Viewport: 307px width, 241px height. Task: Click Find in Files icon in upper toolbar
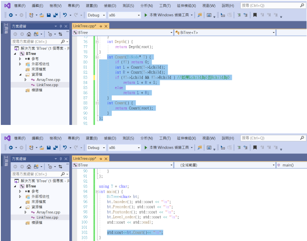pyautogui.click(x=200, y=15)
